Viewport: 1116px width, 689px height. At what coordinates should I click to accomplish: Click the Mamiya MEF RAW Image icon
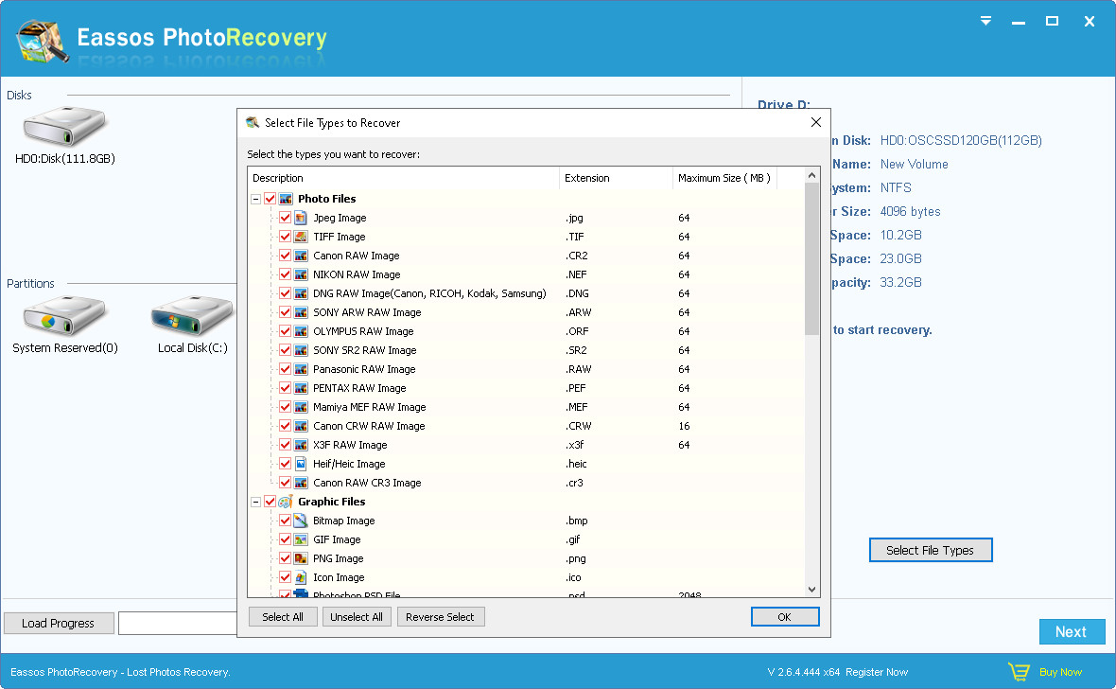(x=301, y=407)
